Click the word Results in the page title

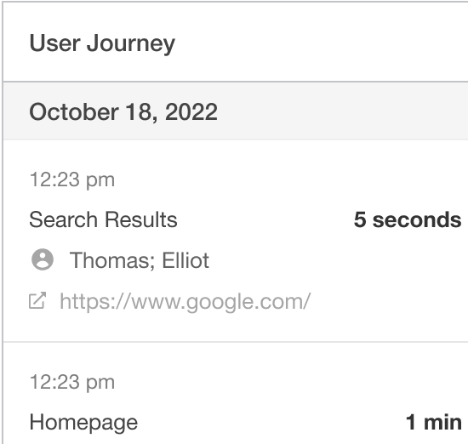pyautogui.click(x=141, y=219)
